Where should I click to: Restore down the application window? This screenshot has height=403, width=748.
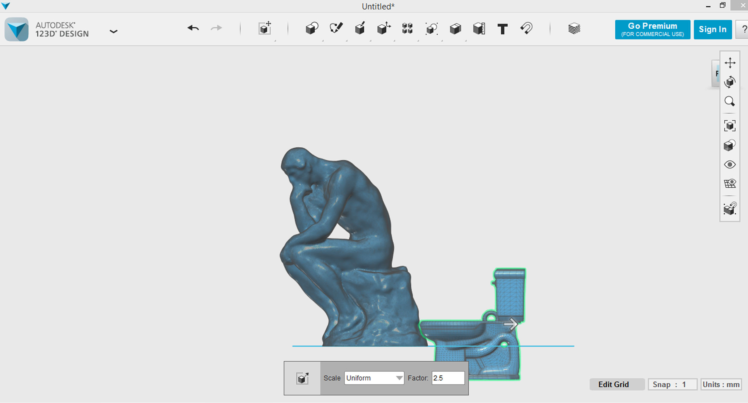point(722,5)
